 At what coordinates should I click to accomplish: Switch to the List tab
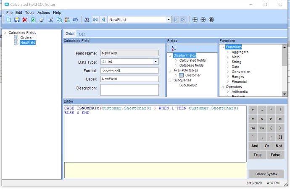[82, 34]
